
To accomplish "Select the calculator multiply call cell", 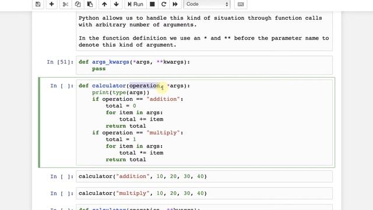I will (x=204, y=193).
